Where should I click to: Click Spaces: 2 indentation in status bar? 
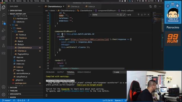[x=119, y=100]
